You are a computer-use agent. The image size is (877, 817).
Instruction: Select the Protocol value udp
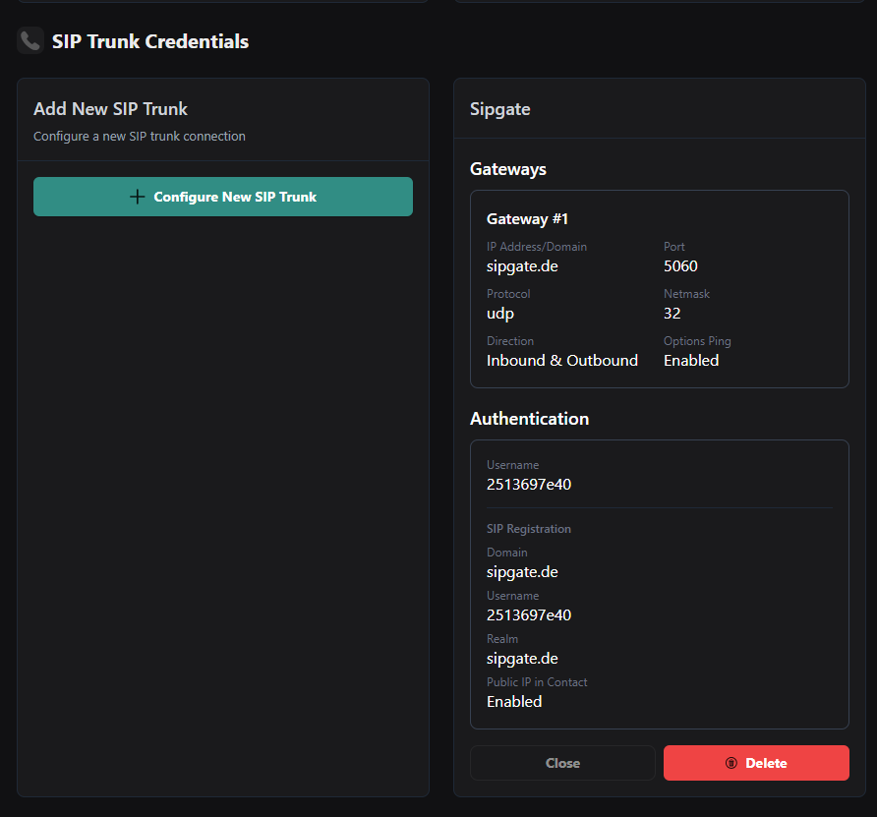tap(500, 313)
